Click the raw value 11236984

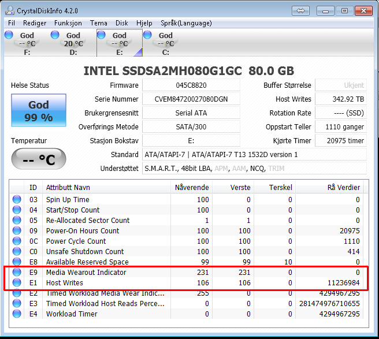pos(343,283)
